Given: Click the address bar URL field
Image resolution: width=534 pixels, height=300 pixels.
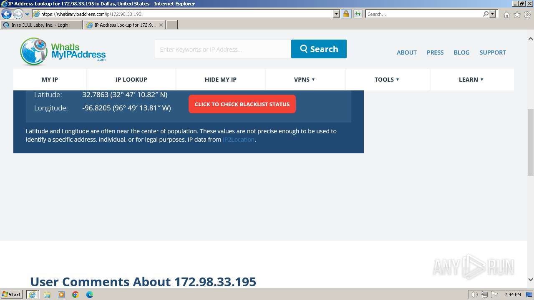Looking at the screenshot, I should point(186,14).
